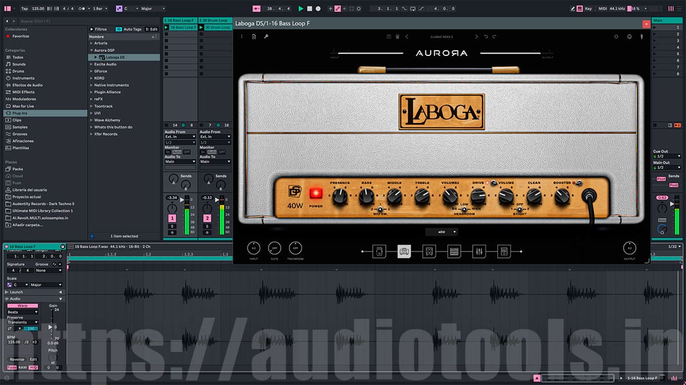Open the tuner icon in Aurora header
The width and height of the screenshot is (686, 385).
[641, 37]
